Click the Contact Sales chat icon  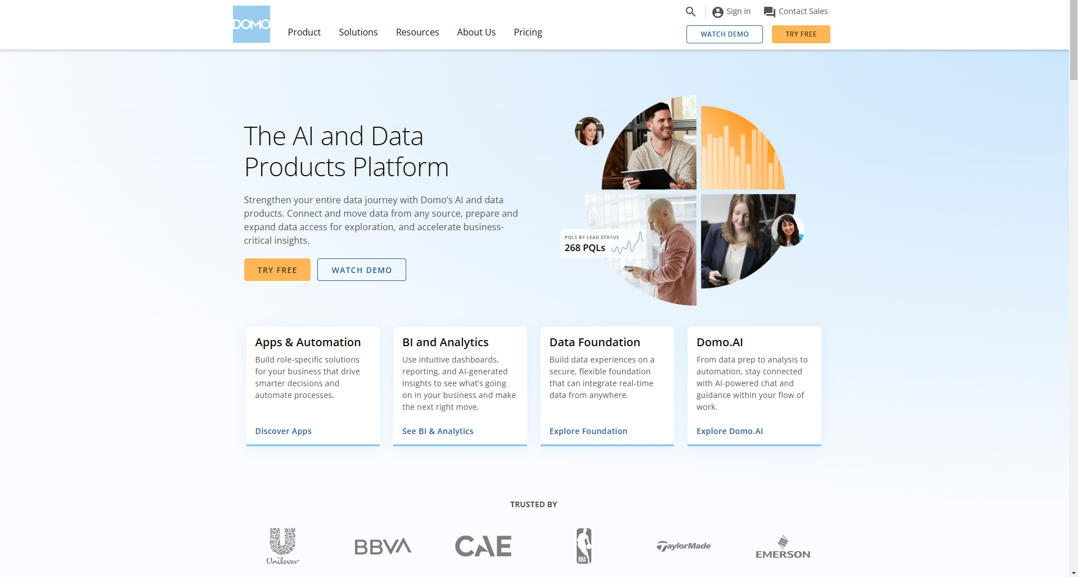tap(769, 12)
